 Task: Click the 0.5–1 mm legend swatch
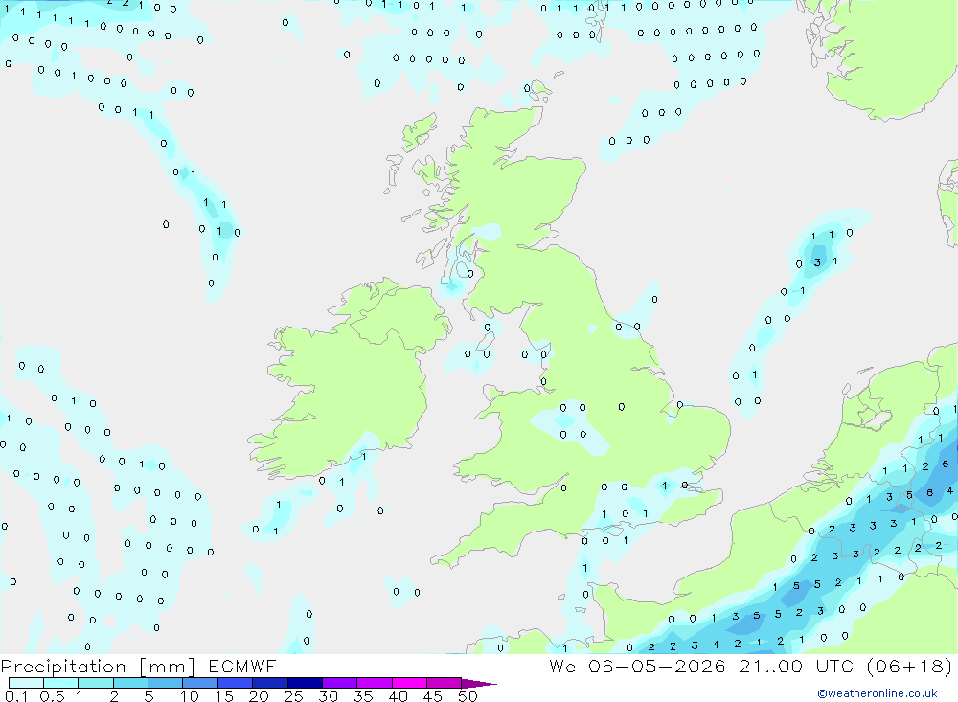click(60, 683)
